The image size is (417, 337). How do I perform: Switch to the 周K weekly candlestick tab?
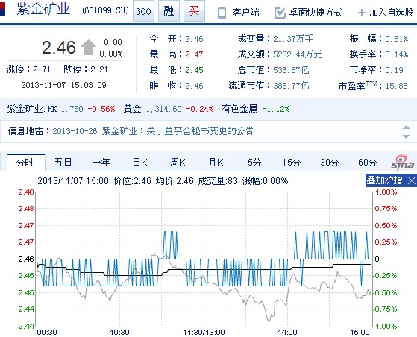point(178,162)
